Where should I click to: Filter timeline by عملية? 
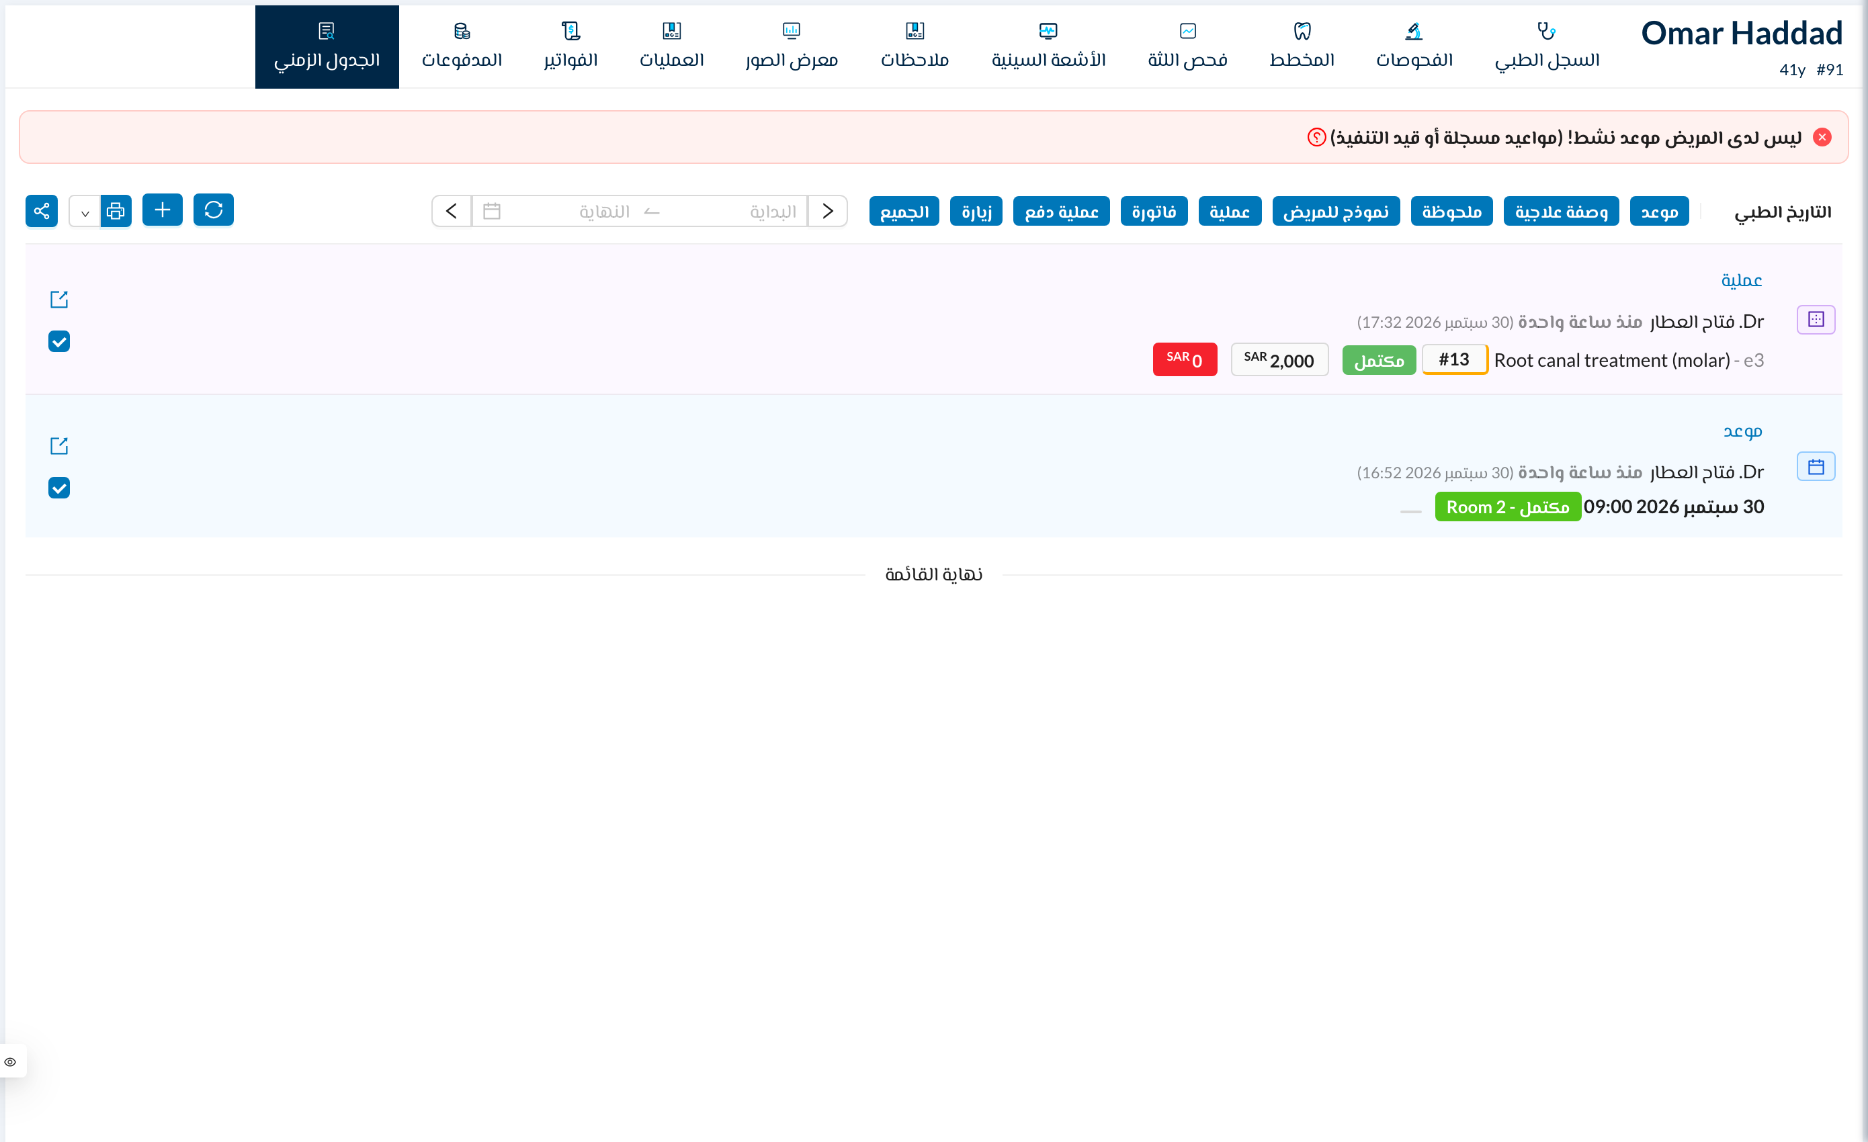point(1230,212)
